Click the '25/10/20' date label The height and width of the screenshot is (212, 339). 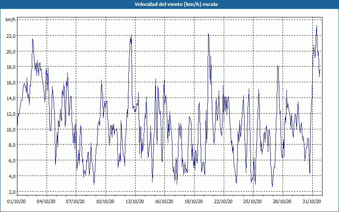point(253,201)
